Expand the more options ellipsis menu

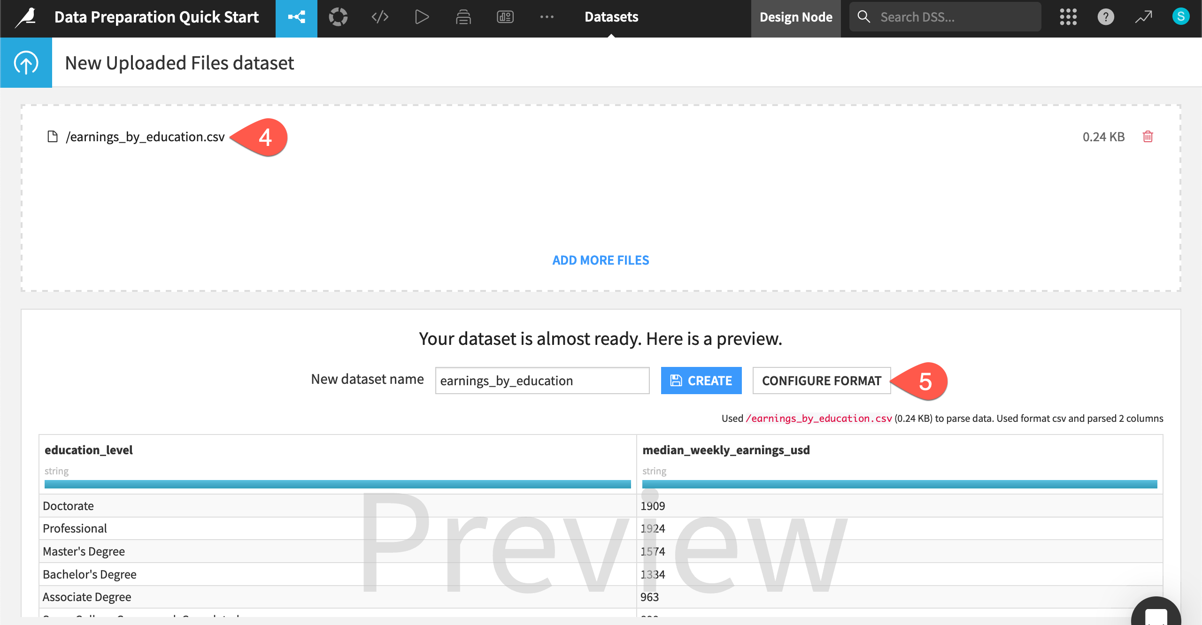[547, 17]
